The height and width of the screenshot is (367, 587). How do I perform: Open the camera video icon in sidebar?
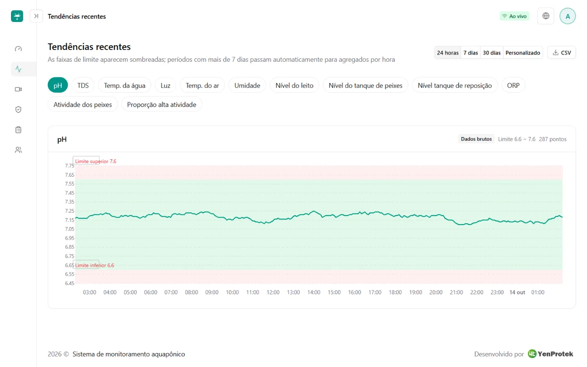[18, 89]
